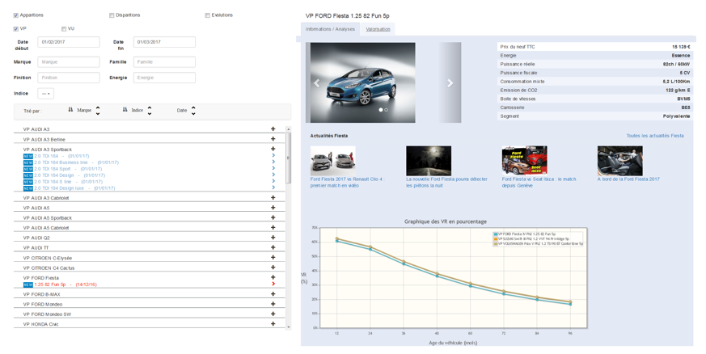The image size is (706, 354).
Task: Click red chevron for 1.25 82 Fun 5p
Action: pyautogui.click(x=273, y=284)
